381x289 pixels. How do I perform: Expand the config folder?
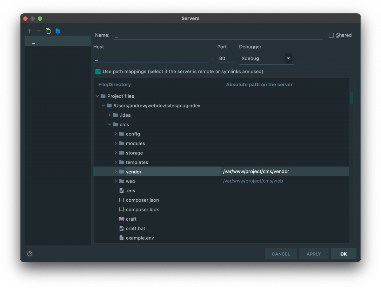pyautogui.click(x=116, y=134)
